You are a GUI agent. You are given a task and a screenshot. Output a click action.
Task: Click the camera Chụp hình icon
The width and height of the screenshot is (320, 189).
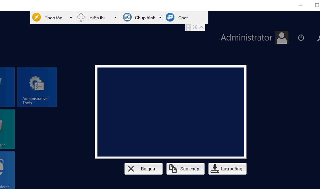127,18
